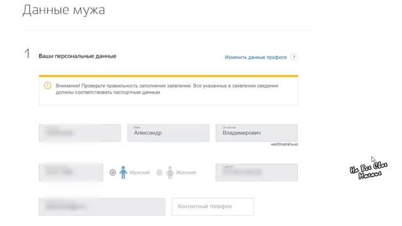Open the Изменить данные профиля link
This screenshot has height=226, width=402.
pyautogui.click(x=256, y=57)
